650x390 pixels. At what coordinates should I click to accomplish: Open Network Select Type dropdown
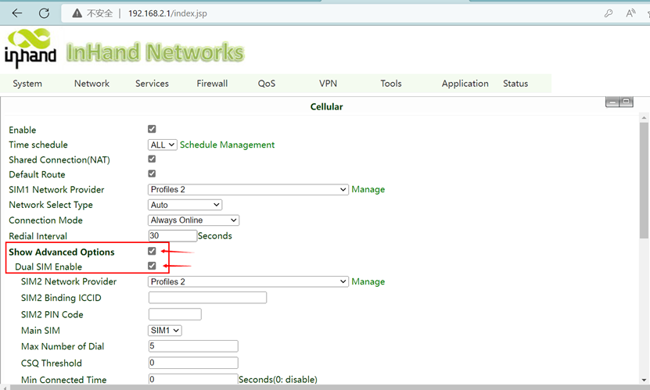pos(185,205)
